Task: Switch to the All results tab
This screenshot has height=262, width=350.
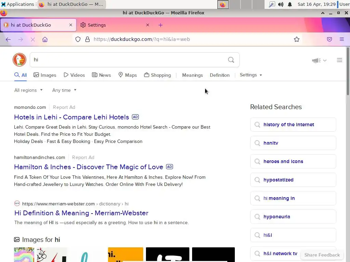Action: point(21,75)
